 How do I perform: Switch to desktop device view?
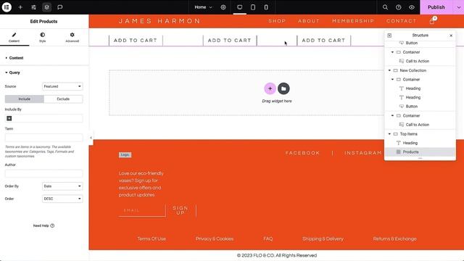click(240, 7)
